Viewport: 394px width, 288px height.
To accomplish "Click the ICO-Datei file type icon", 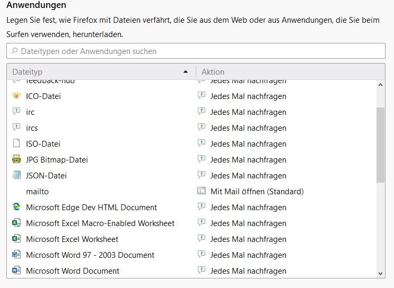I will 16,96.
